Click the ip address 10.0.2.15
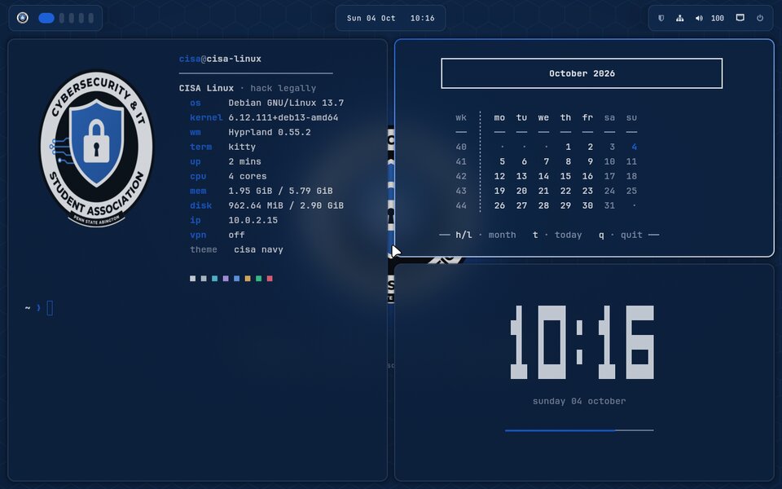This screenshot has width=782, height=489. [253, 220]
